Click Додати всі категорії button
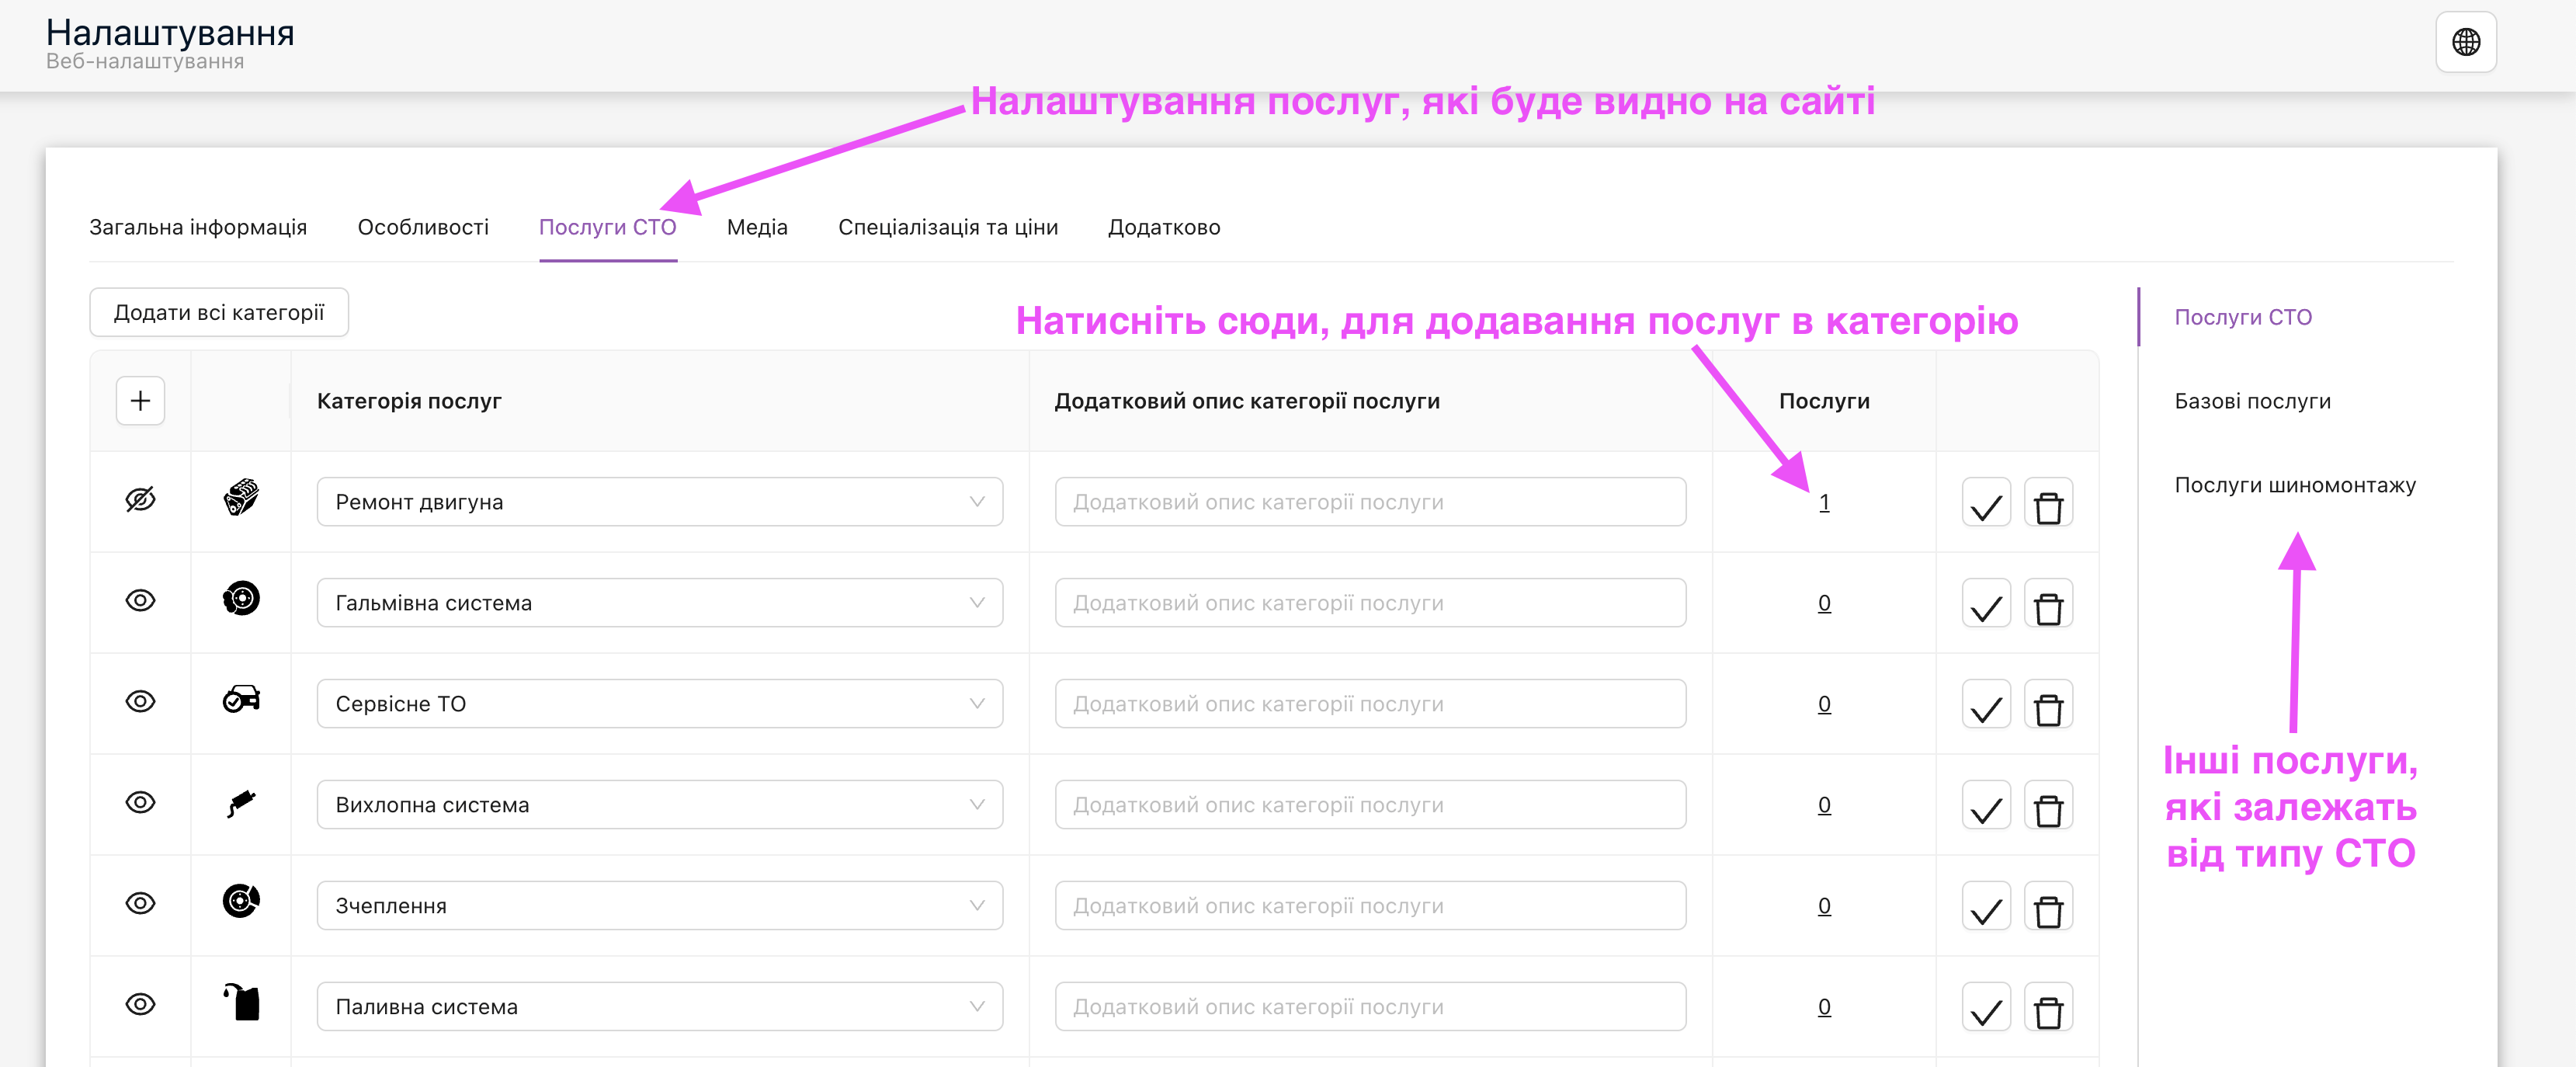 (219, 312)
